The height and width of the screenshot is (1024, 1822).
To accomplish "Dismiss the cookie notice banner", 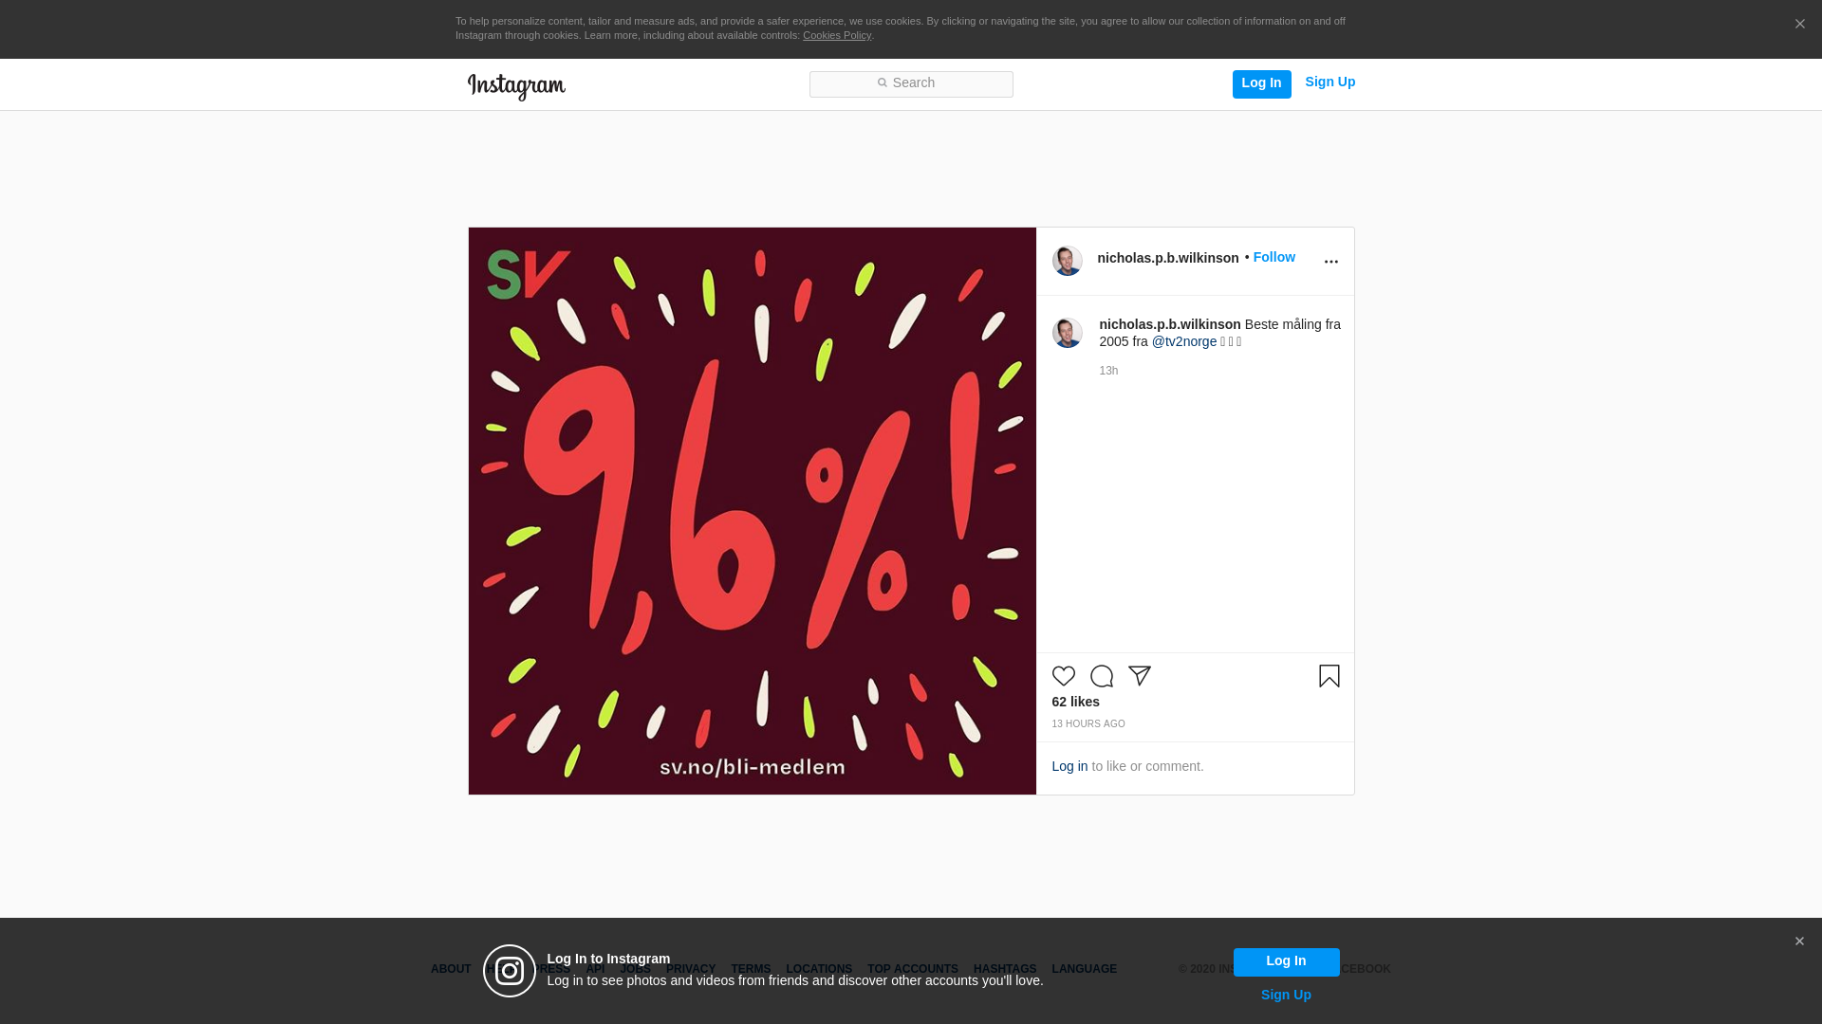I will pyautogui.click(x=1799, y=25).
